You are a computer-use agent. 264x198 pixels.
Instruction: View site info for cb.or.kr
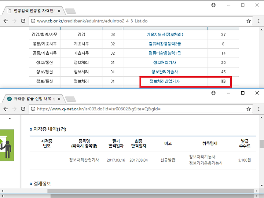[33, 21]
